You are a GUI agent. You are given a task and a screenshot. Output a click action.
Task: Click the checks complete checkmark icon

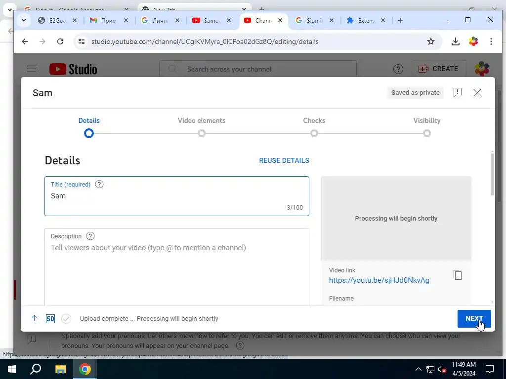66,319
